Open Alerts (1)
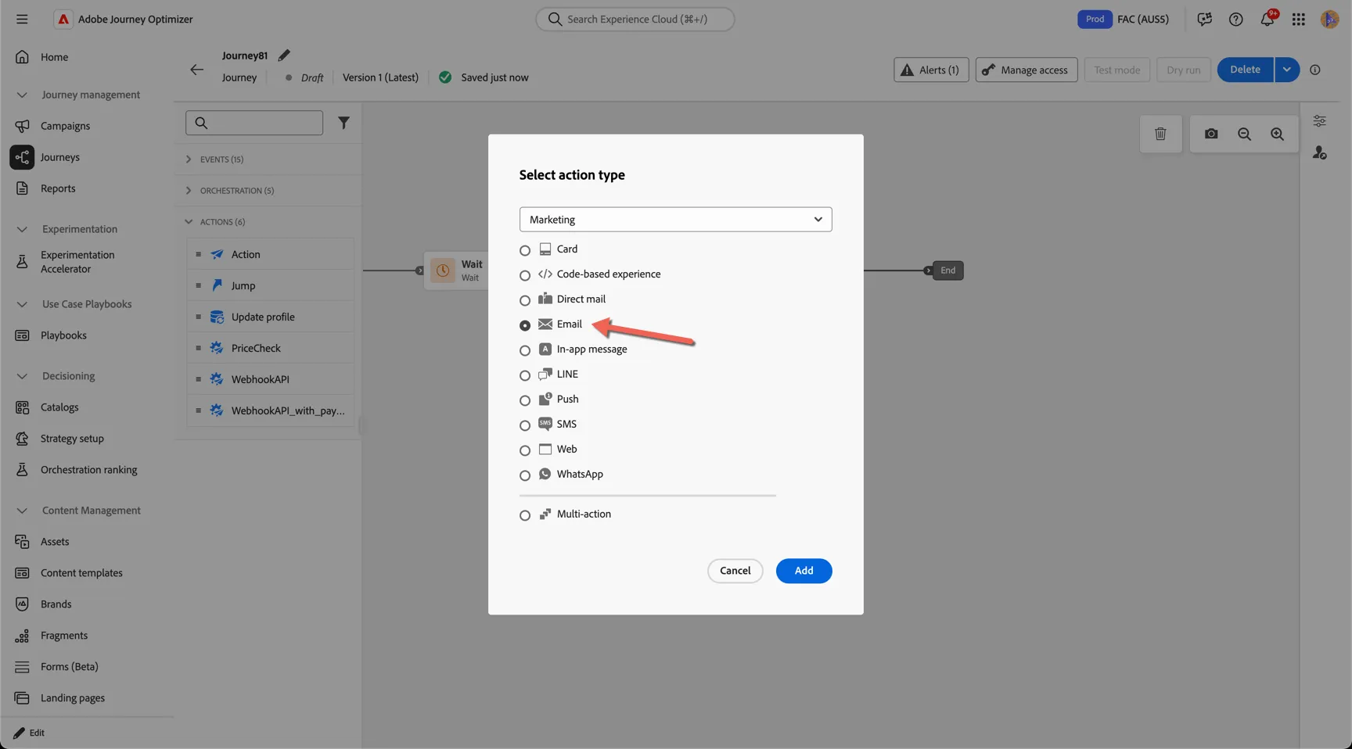This screenshot has width=1352, height=749. (931, 70)
